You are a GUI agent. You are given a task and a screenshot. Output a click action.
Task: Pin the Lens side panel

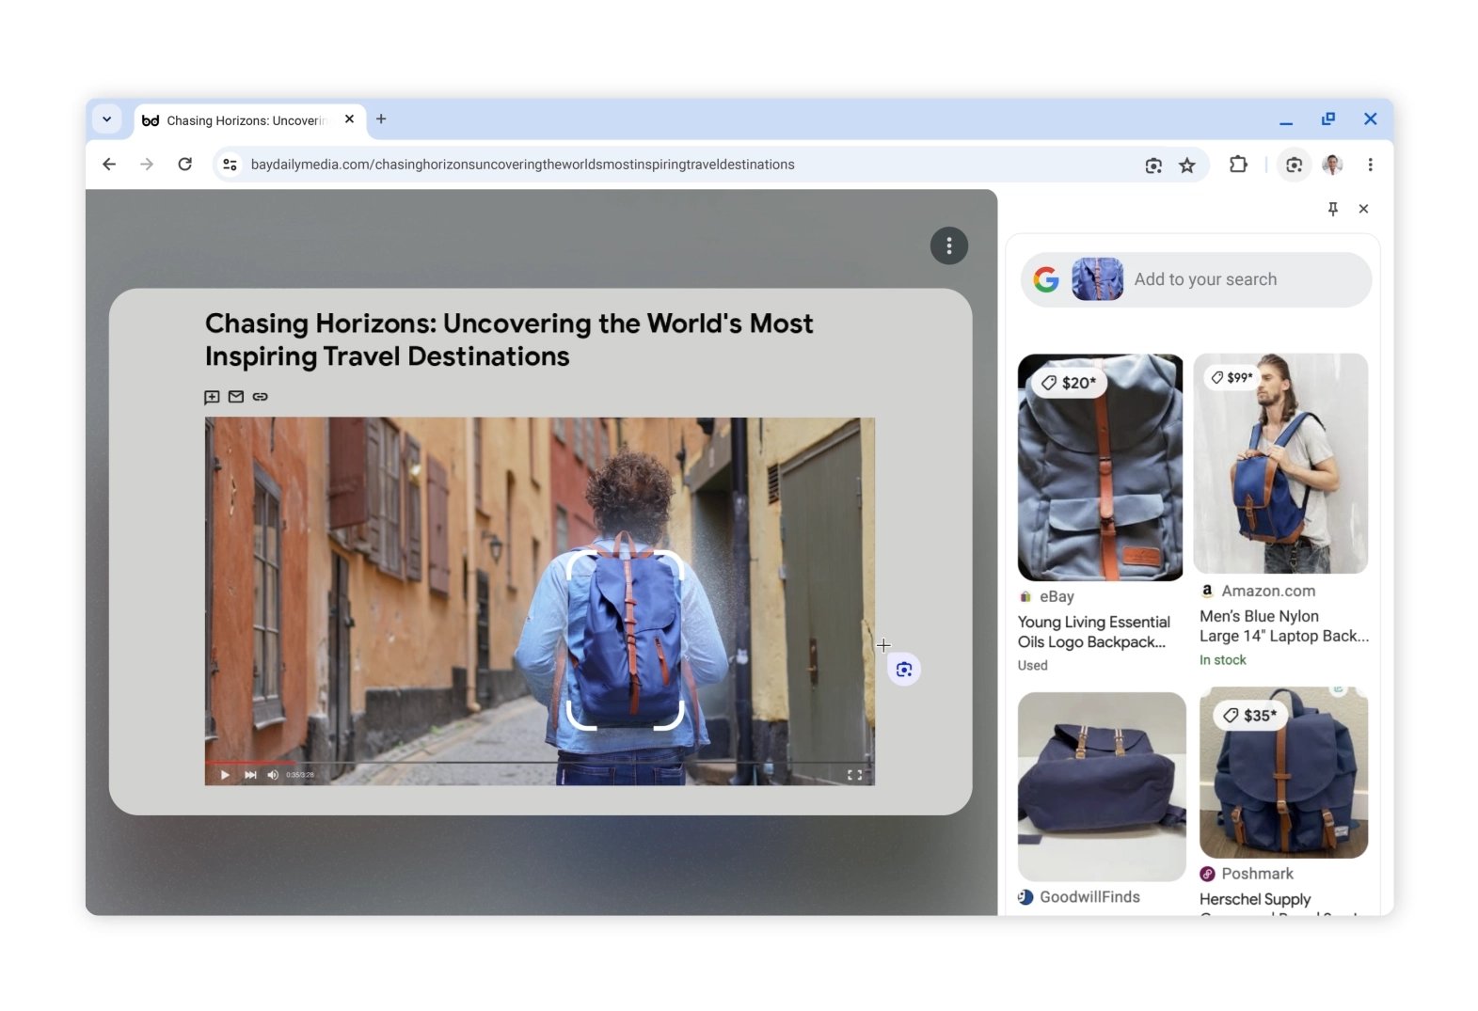(1332, 209)
